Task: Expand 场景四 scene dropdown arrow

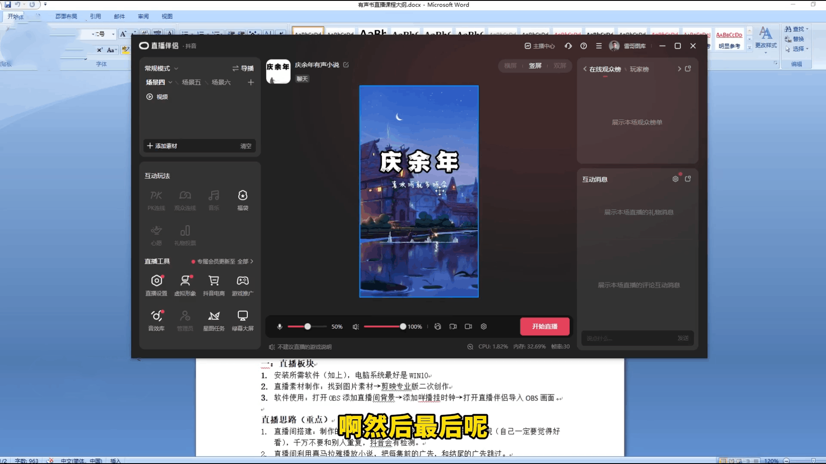Action: [x=170, y=82]
